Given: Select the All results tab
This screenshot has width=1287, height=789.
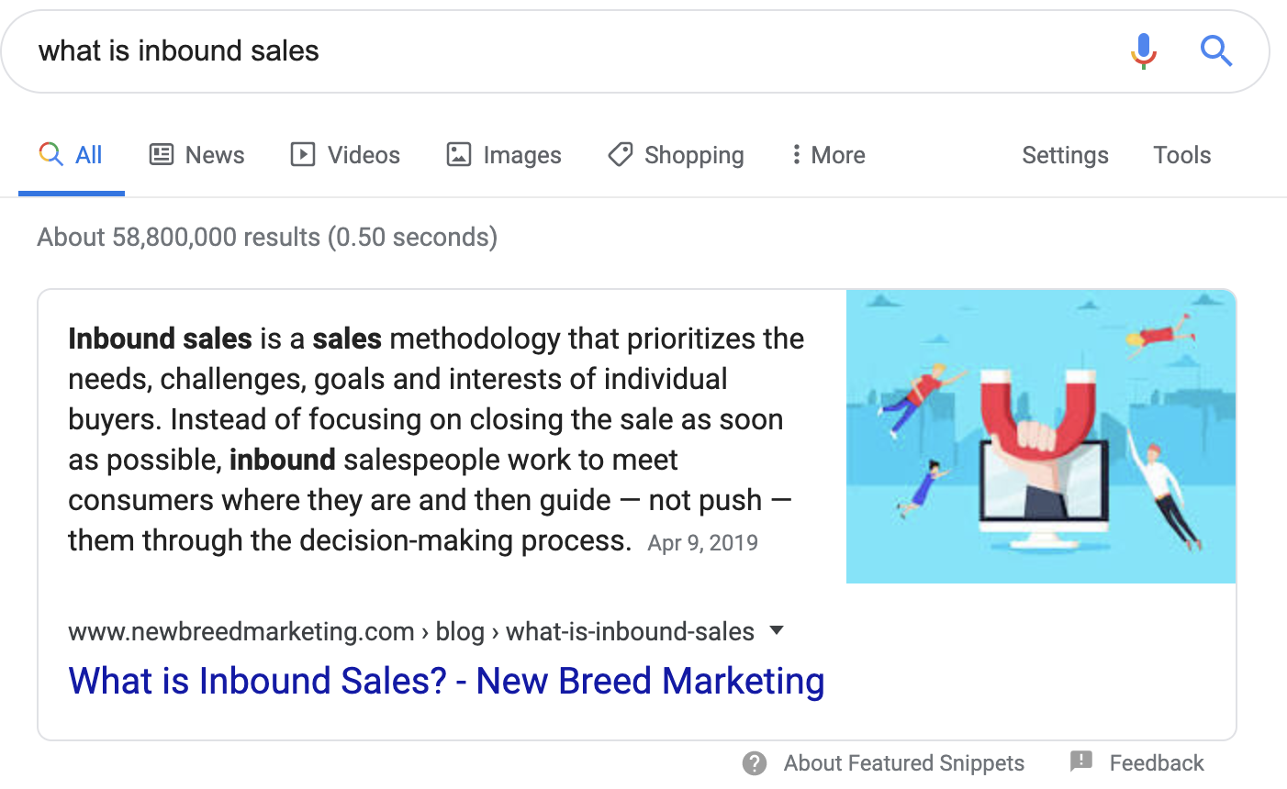Looking at the screenshot, I should coord(72,155).
